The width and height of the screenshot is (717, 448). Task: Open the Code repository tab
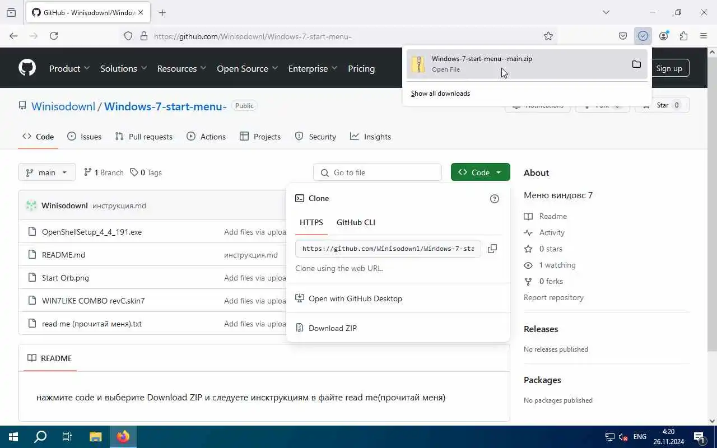coord(38,137)
